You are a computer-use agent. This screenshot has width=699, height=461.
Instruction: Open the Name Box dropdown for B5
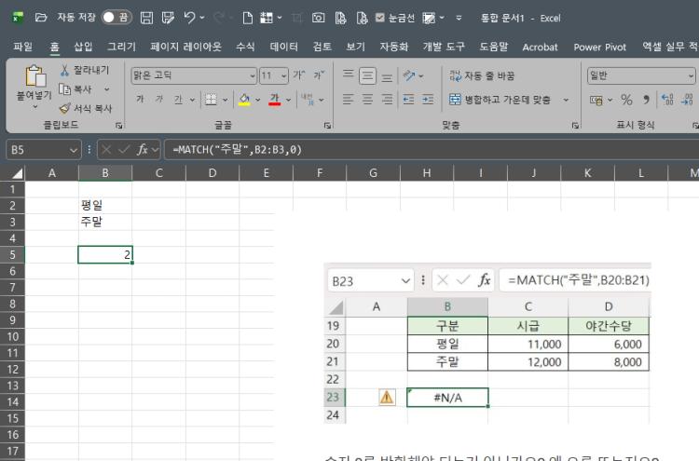[x=74, y=149]
